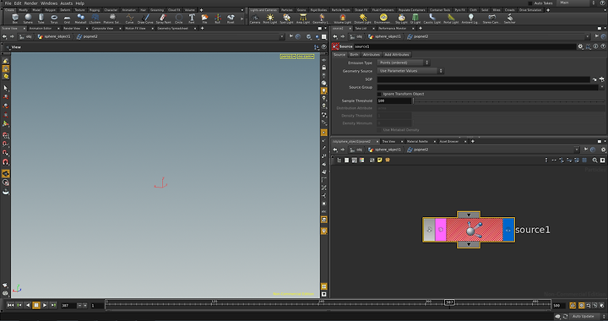Viewport: 608px width, 321px height.
Task: Select the Font shelf tool
Action: pyautogui.click(x=192, y=19)
